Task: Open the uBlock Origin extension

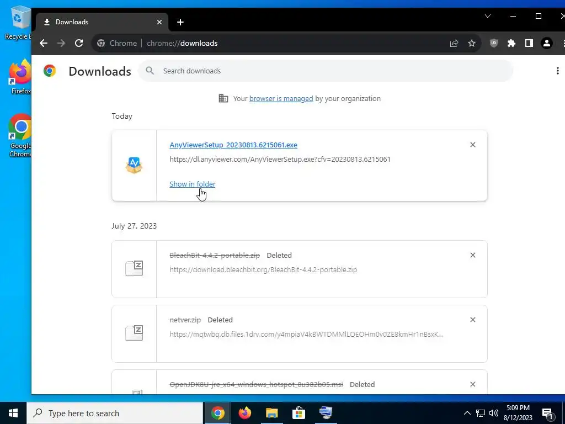Action: point(494,43)
